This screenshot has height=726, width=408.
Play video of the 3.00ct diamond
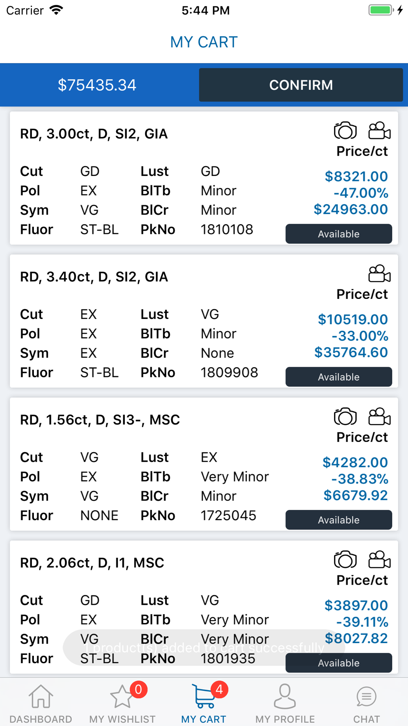[x=379, y=131]
